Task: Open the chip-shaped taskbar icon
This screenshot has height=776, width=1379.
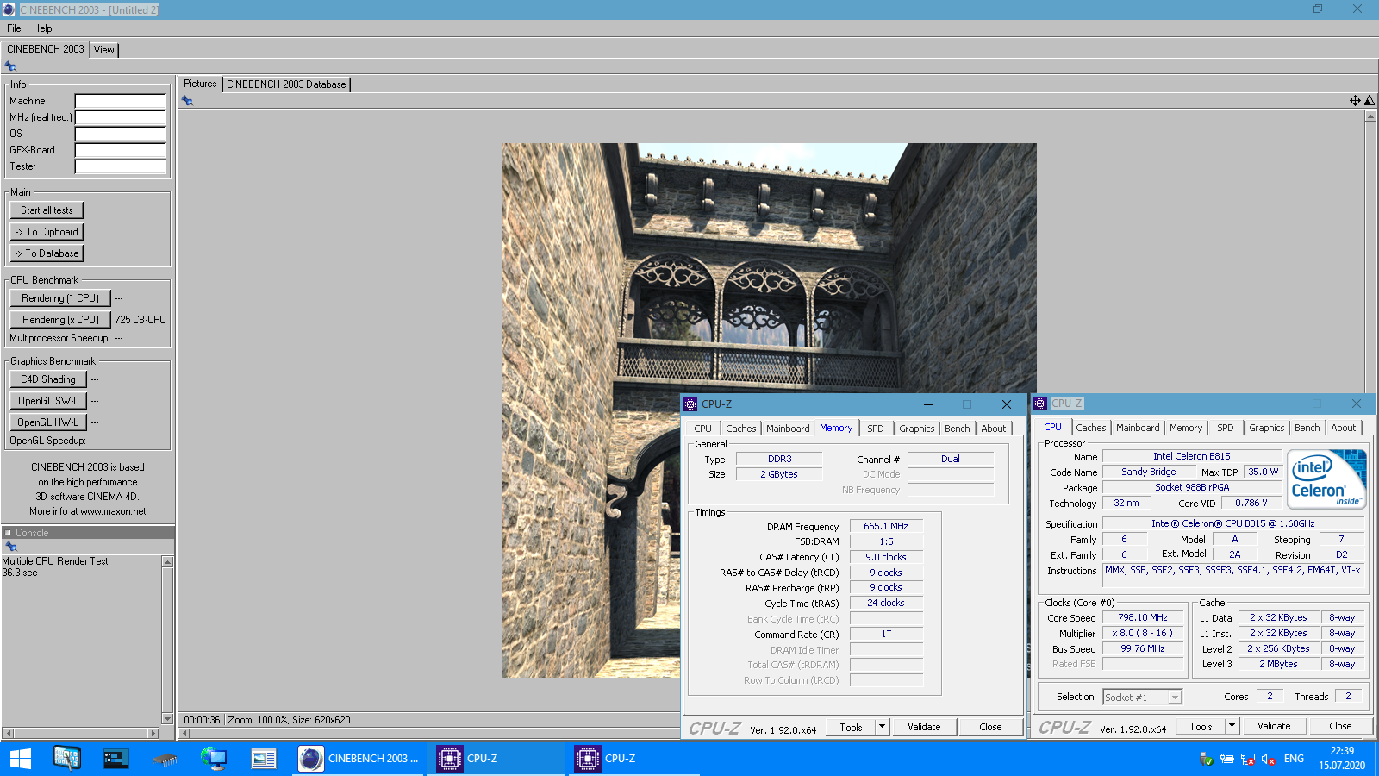Action: pyautogui.click(x=165, y=759)
